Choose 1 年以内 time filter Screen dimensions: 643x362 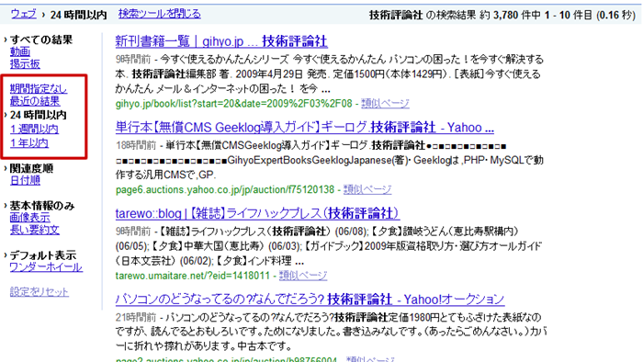(29, 143)
